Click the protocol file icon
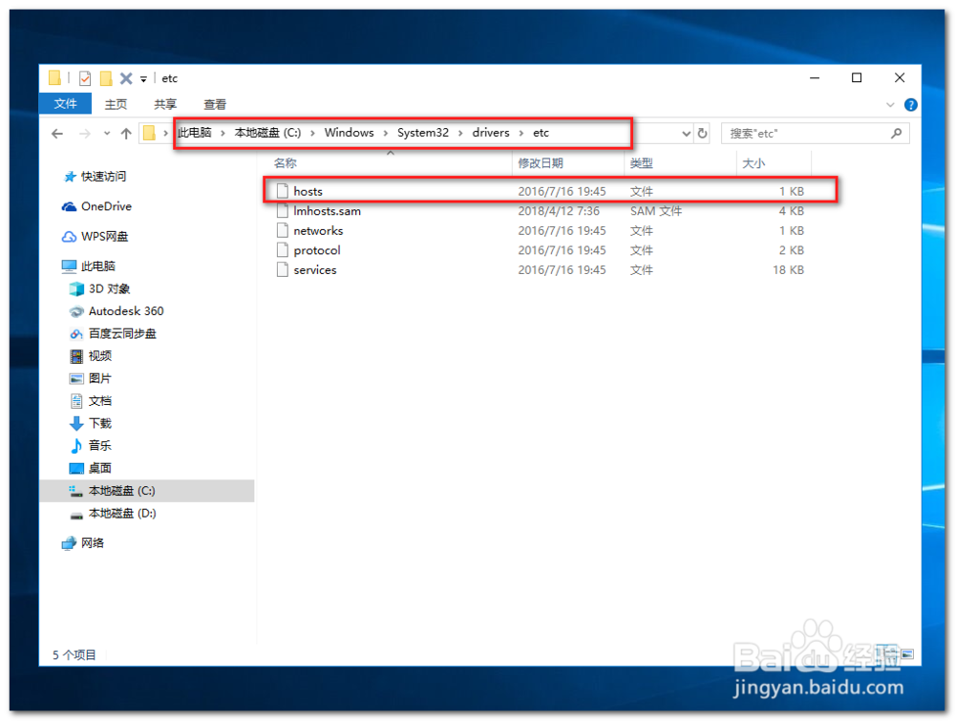The image size is (955, 721). (282, 250)
